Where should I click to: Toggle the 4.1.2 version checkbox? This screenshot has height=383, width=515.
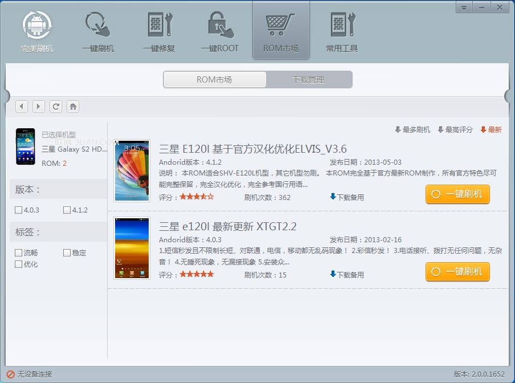67,210
